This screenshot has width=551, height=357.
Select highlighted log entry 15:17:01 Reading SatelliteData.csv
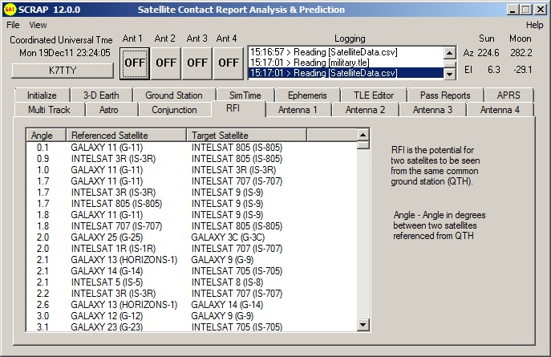point(346,73)
